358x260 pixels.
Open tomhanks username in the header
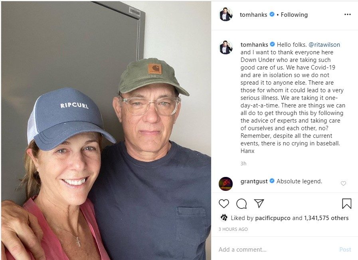pyautogui.click(x=253, y=15)
